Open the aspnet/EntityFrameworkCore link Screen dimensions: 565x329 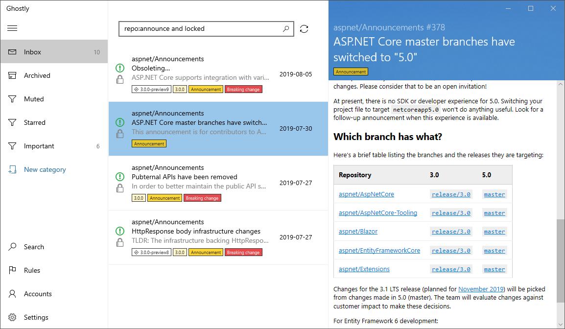click(x=379, y=251)
